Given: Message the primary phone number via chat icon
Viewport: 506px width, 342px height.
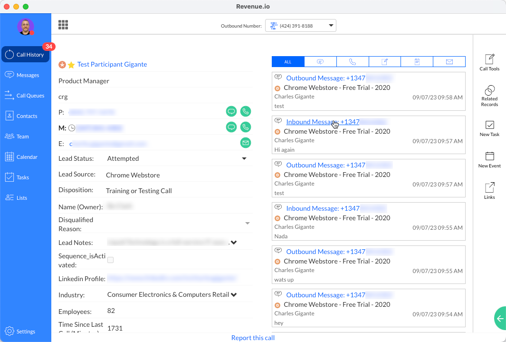Looking at the screenshot, I should click(231, 112).
